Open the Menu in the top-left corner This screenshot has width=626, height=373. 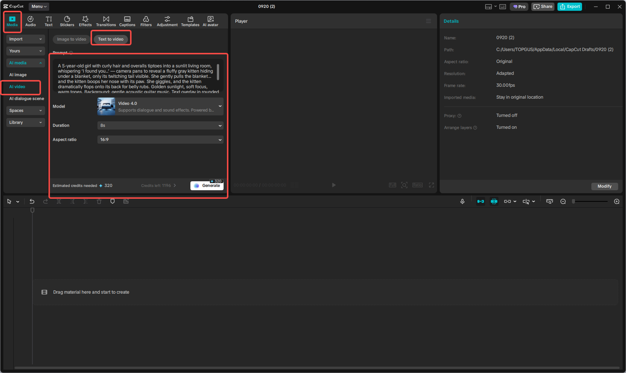(38, 6)
